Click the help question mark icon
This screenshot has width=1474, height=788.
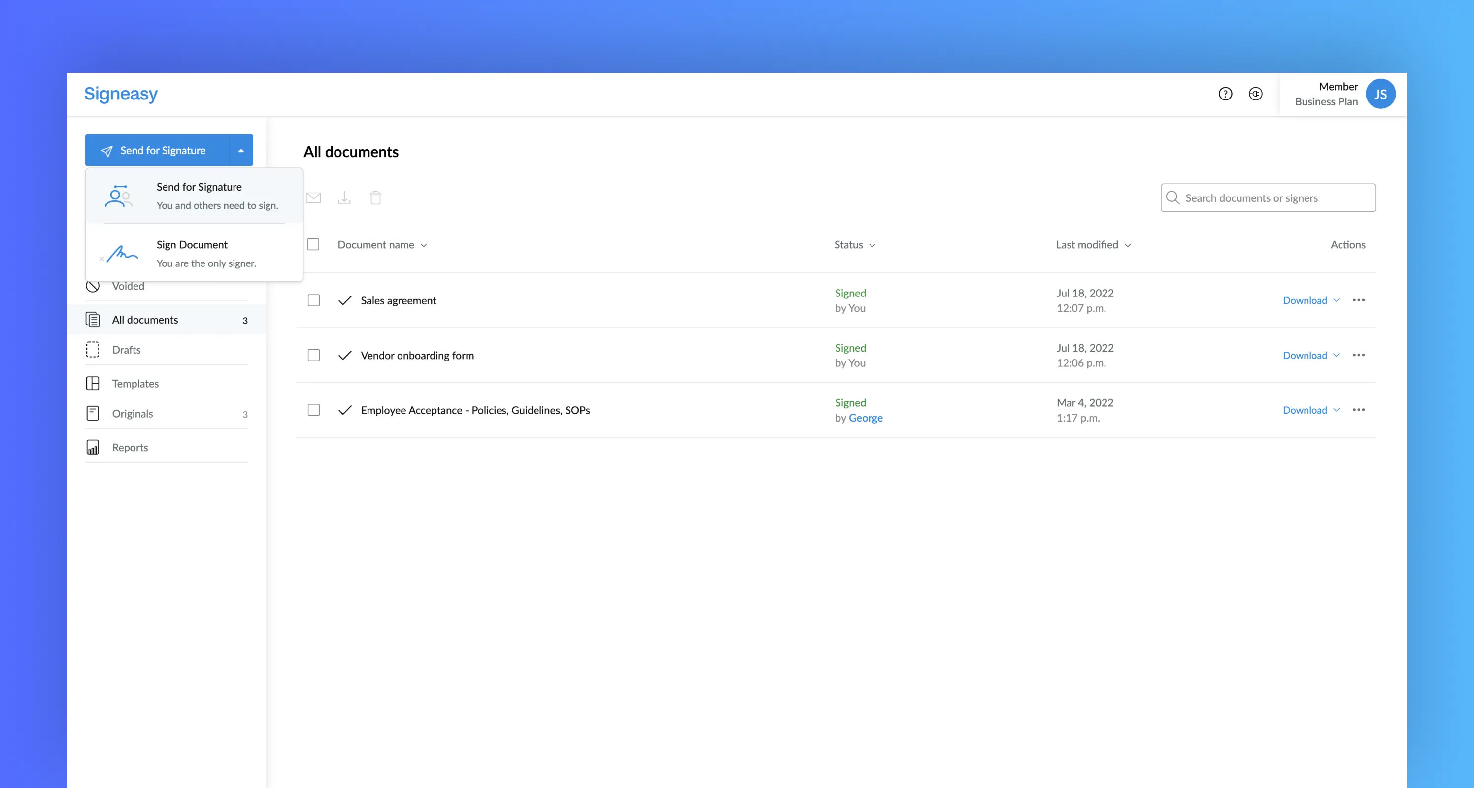coord(1225,94)
